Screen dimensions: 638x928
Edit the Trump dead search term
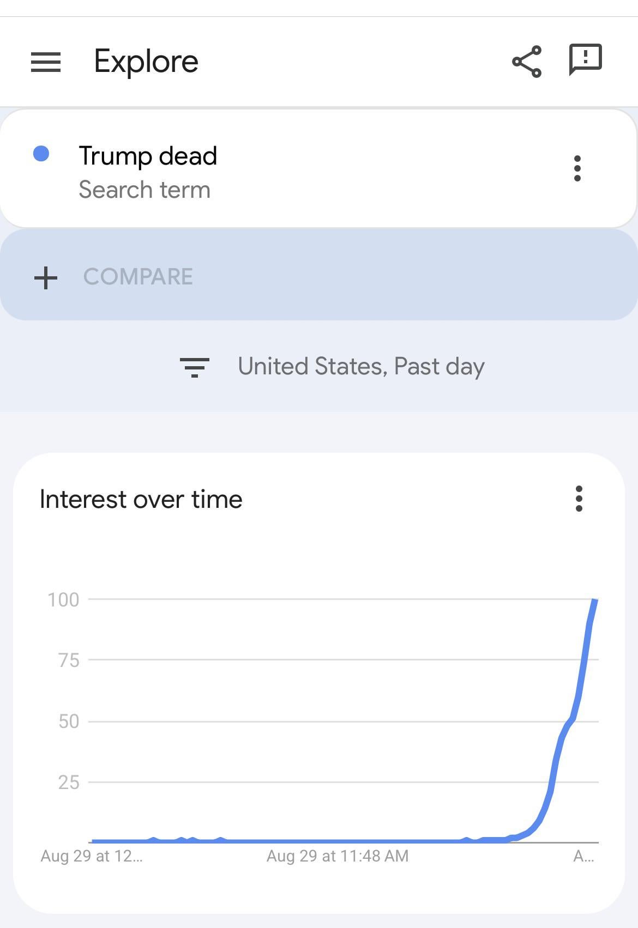(148, 156)
